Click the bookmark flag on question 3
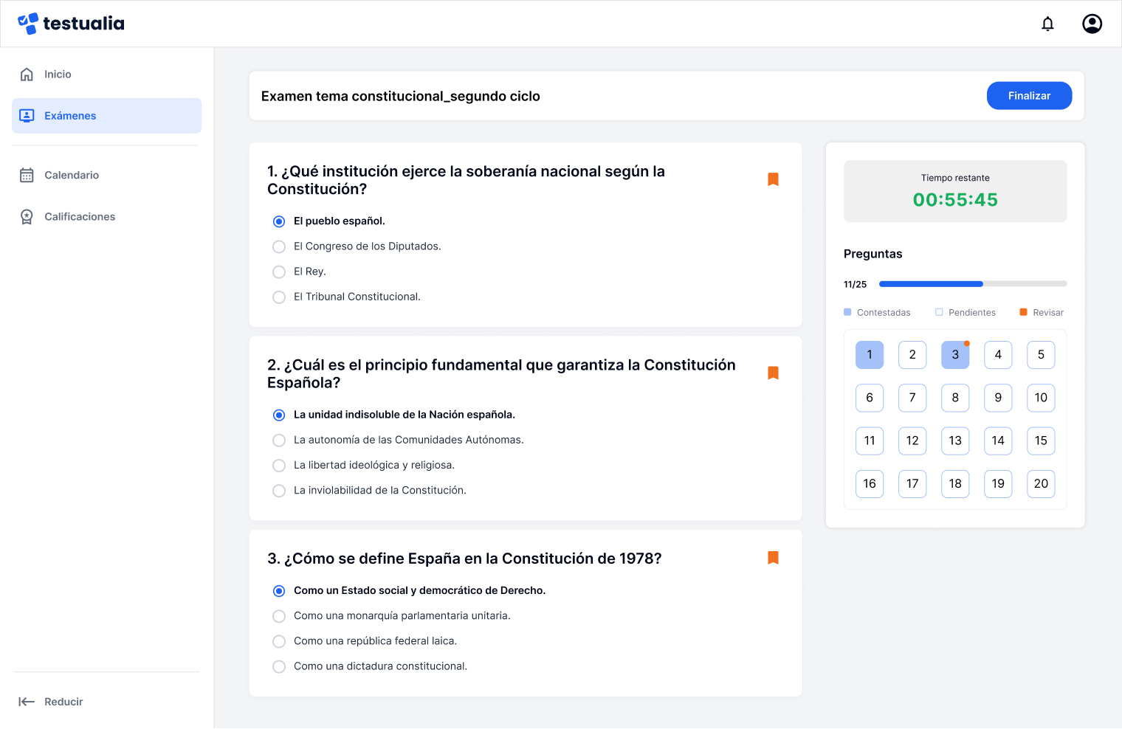Image resolution: width=1122 pixels, height=729 pixels. [x=773, y=558]
